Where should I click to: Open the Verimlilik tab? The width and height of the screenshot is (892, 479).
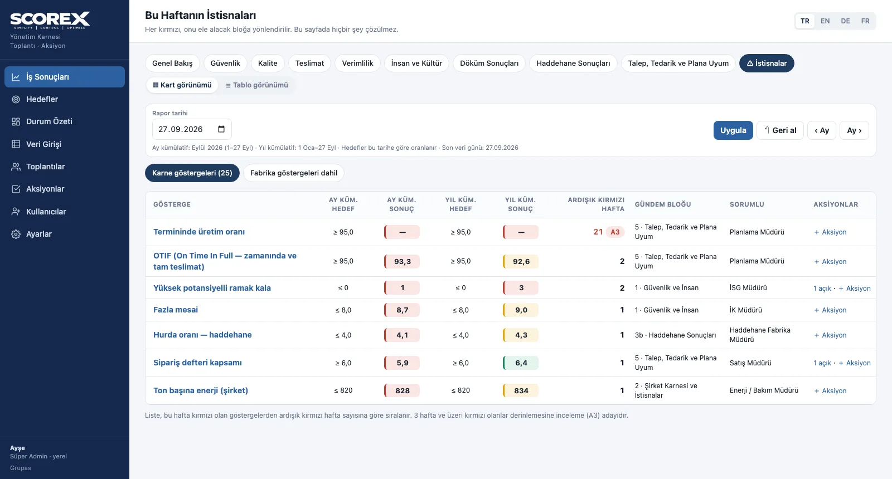click(357, 63)
